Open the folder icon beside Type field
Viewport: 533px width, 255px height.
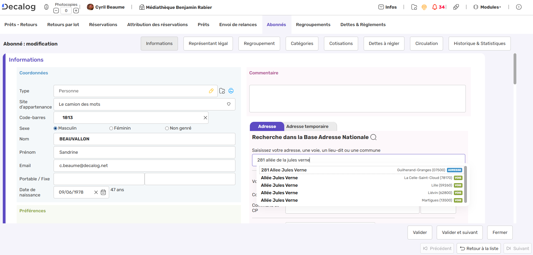tap(222, 91)
